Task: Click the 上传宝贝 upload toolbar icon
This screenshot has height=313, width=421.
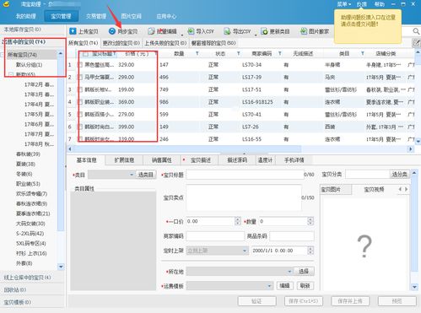Action: tap(73, 31)
